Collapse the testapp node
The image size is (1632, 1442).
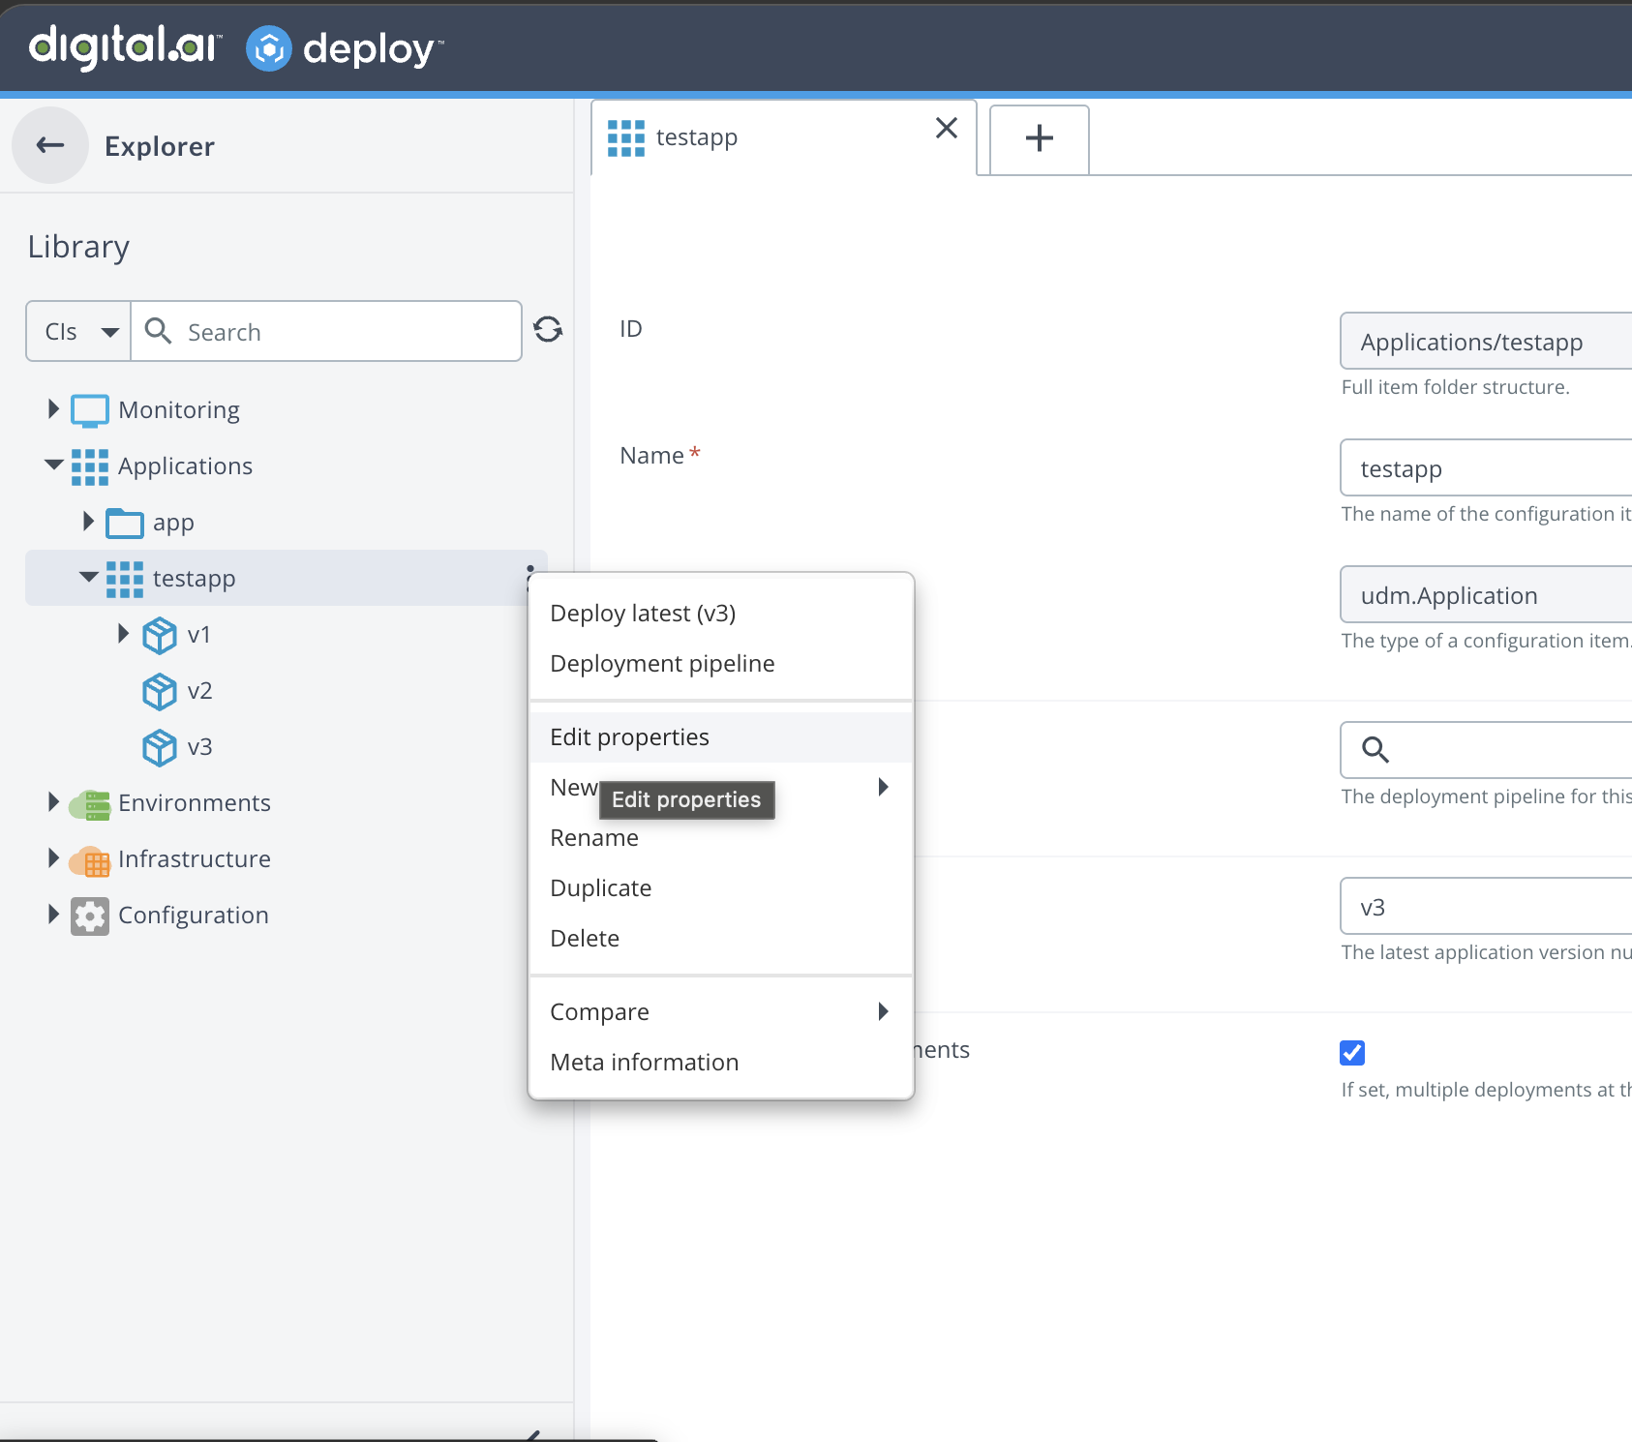89,577
